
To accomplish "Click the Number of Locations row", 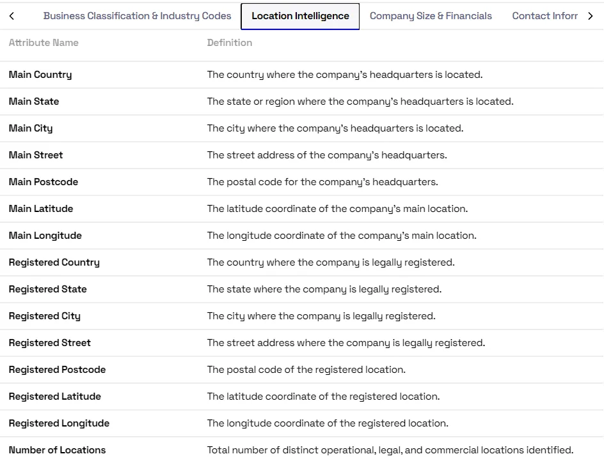I will pos(302,449).
